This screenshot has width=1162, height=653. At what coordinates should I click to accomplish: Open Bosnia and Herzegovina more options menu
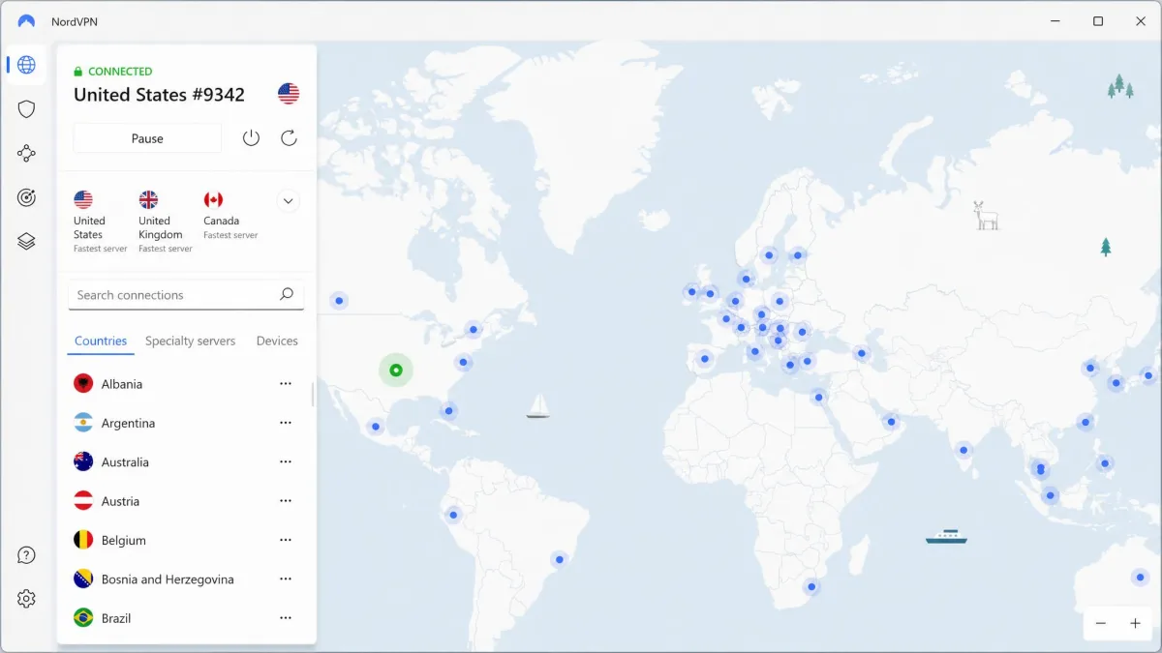tap(286, 579)
